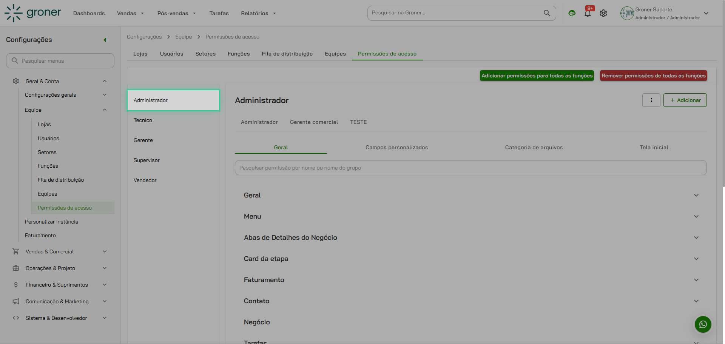This screenshot has height=344, width=725.
Task: Click the megaphone icon for Comunicação & Marketing
Action: 15,301
